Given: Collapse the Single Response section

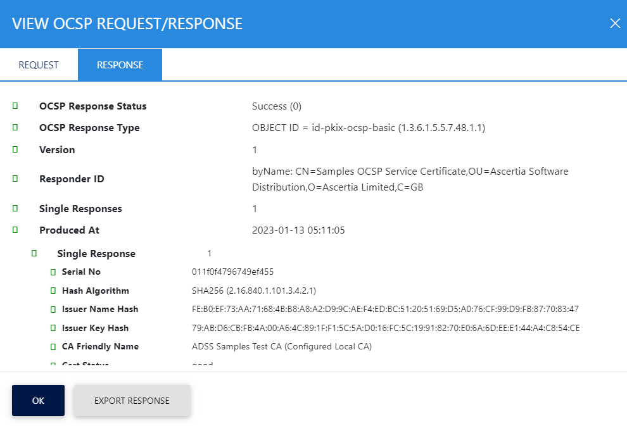Looking at the screenshot, I should tap(34, 253).
